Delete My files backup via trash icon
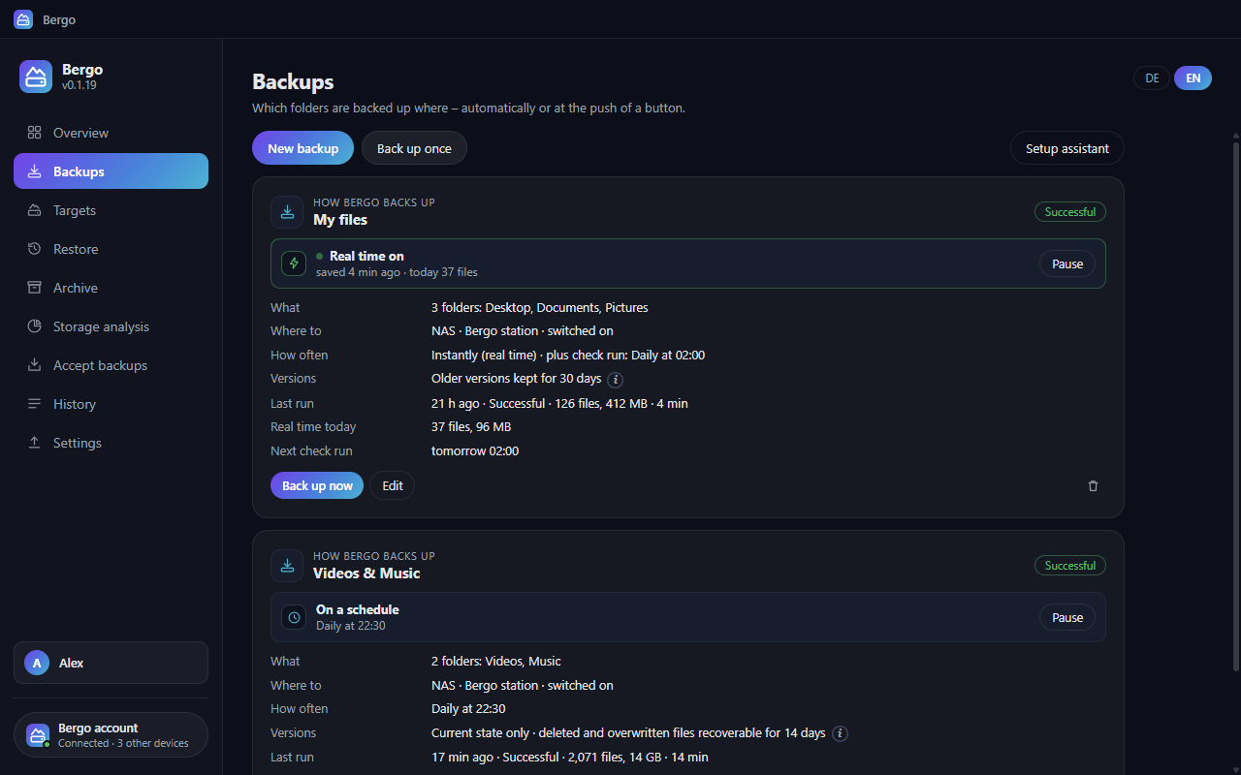 coord(1093,486)
